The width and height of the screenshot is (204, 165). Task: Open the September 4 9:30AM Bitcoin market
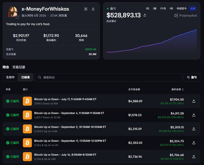pyautogui.click(x=69, y=113)
